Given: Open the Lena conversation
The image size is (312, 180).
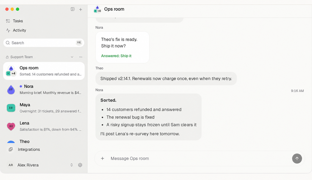Looking at the screenshot, I should [44, 126].
